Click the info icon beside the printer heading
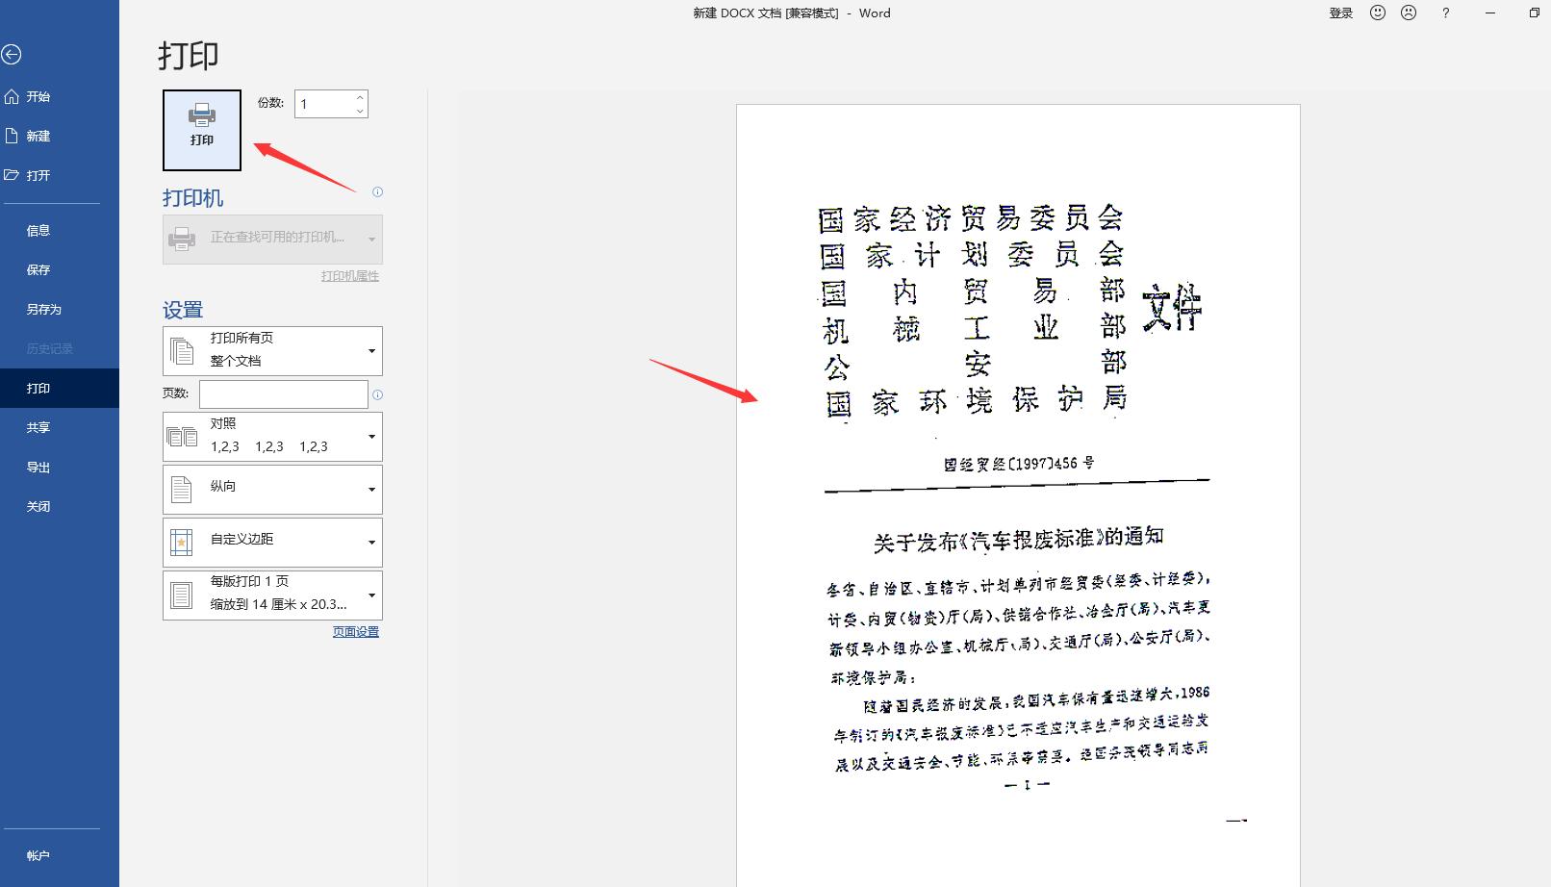The width and height of the screenshot is (1551, 887). click(377, 191)
